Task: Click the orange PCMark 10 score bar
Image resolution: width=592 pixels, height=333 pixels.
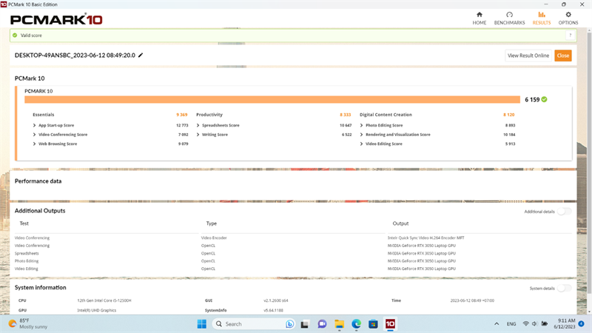Action: pos(272,99)
